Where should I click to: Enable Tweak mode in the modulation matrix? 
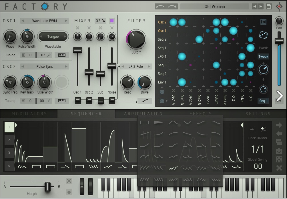coord(263,56)
